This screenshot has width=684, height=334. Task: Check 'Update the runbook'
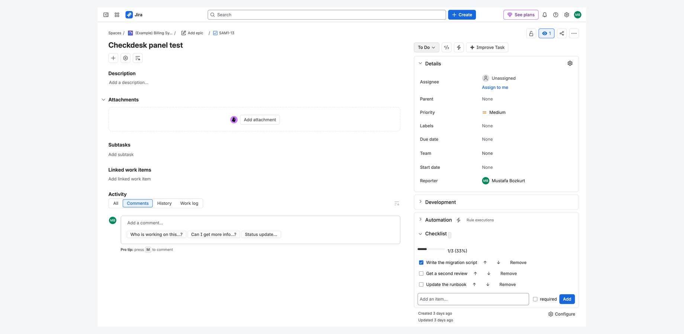pyautogui.click(x=421, y=285)
